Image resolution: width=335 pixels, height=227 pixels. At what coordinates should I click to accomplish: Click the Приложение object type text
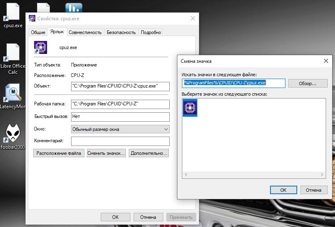(x=84, y=65)
